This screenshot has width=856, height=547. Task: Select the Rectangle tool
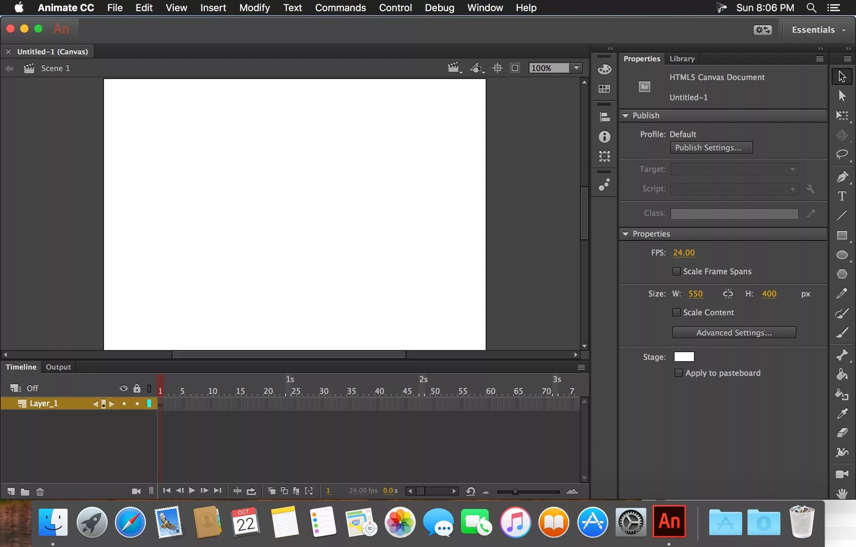tap(841, 235)
